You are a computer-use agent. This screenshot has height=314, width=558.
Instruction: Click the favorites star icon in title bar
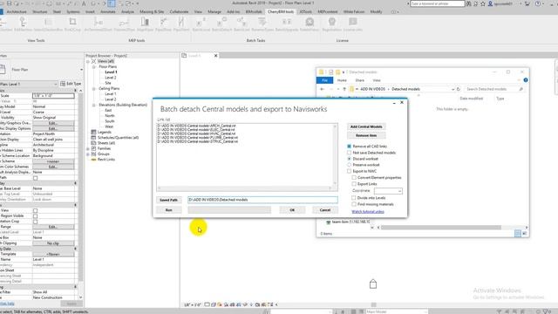pos(483,3)
